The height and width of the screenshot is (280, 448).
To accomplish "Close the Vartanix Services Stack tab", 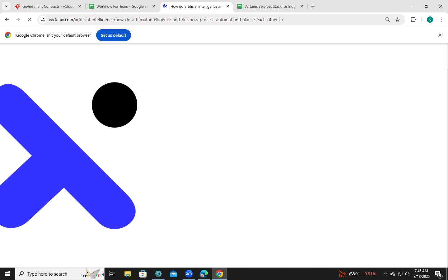I will click(302, 6).
